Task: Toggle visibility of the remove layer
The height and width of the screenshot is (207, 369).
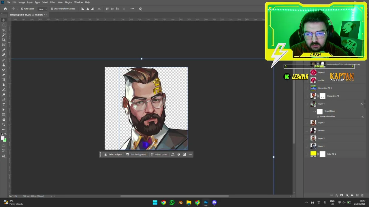Action: pyautogui.click(x=307, y=130)
